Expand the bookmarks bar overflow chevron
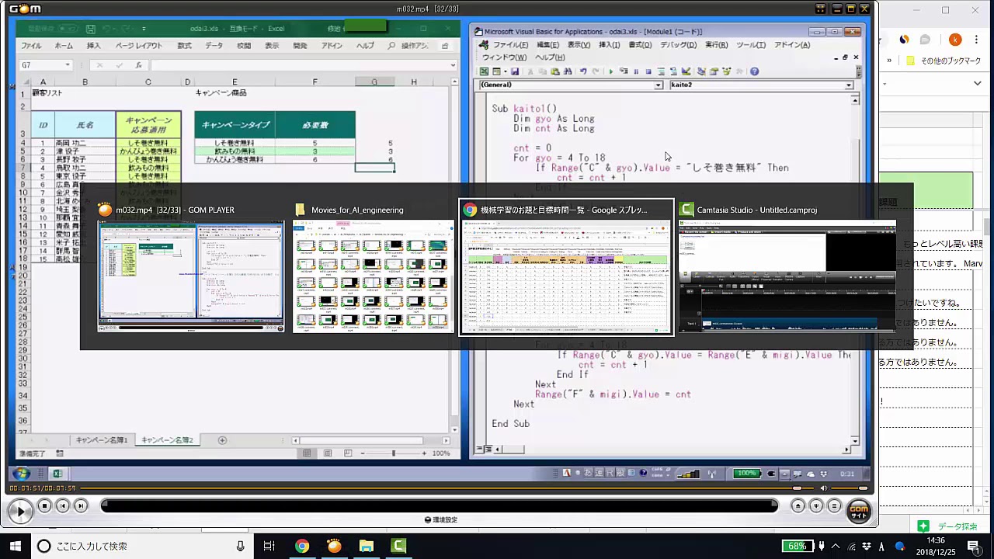This screenshot has height=559, width=994. click(x=889, y=61)
